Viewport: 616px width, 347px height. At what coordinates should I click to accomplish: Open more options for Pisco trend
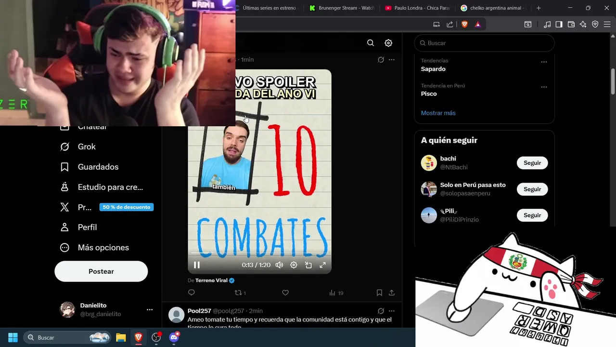point(544,87)
